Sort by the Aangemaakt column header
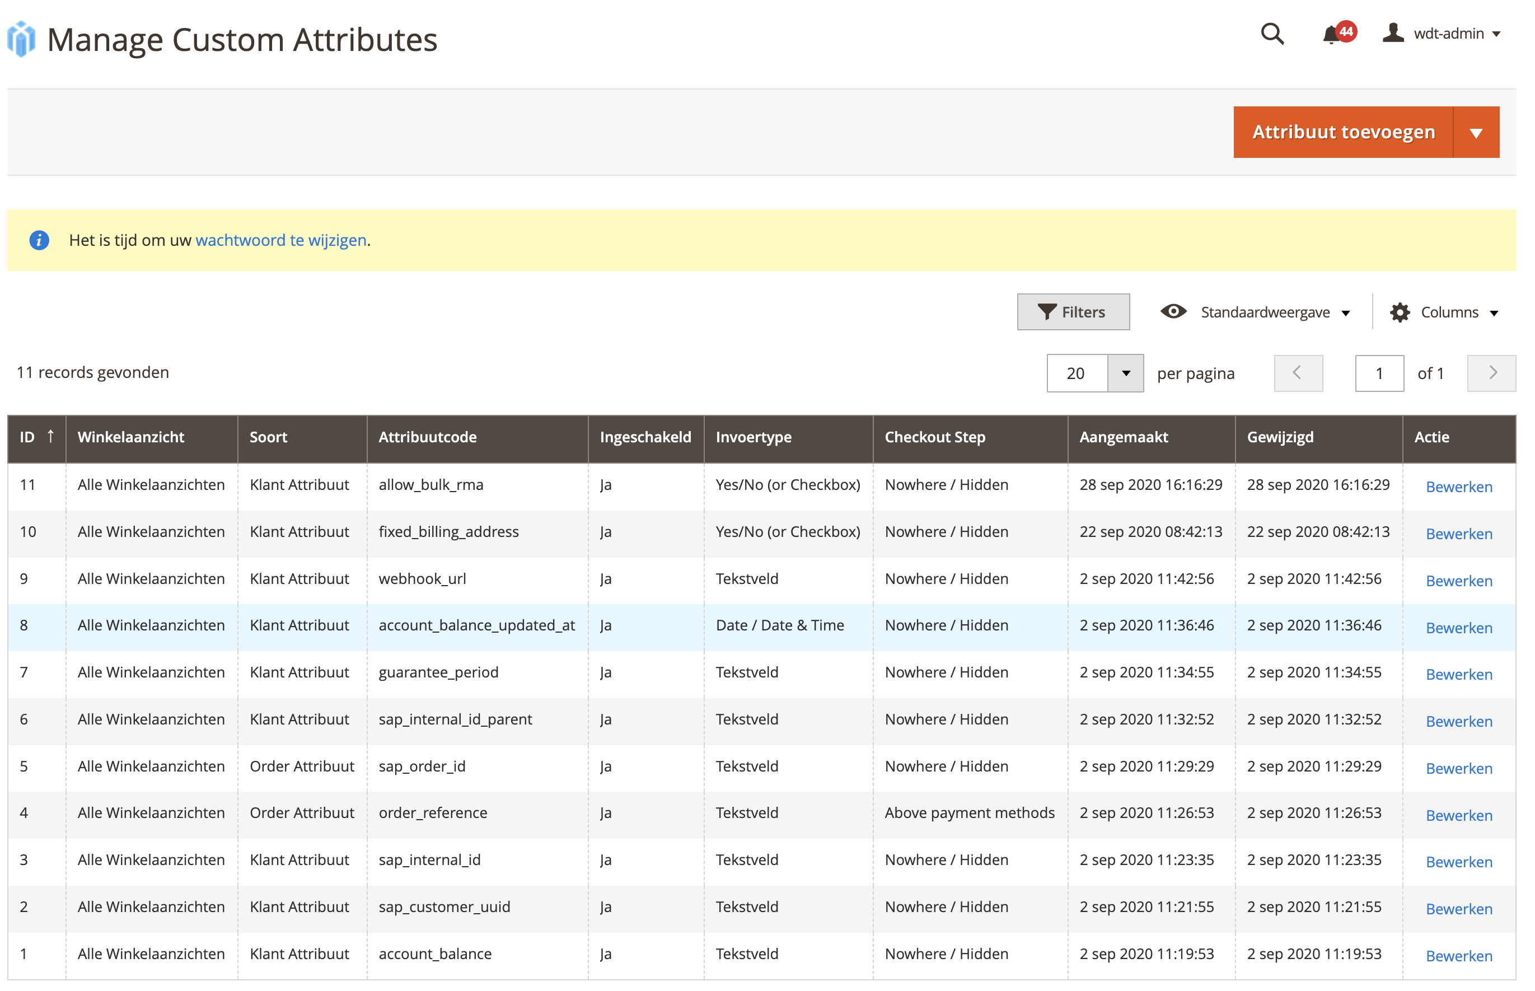Viewport: 1535px width, 991px height. (x=1124, y=438)
